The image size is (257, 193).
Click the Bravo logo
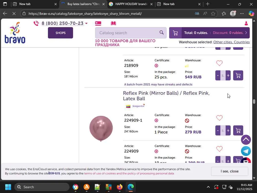pos(15,33)
